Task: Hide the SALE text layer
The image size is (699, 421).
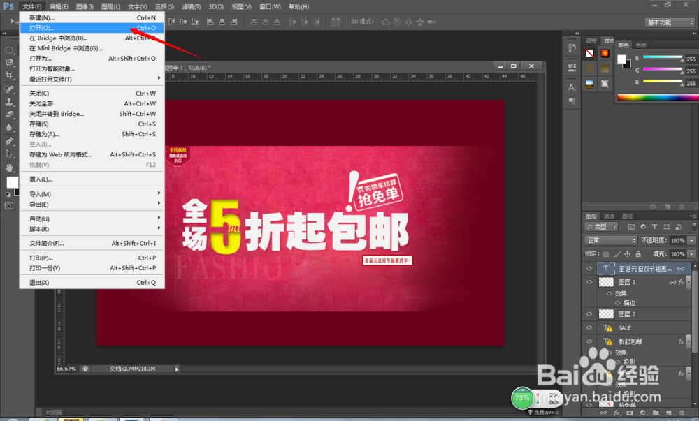Action: 589,327
